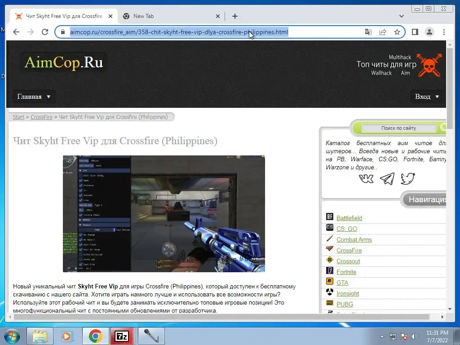Image resolution: width=460 pixels, height=345 pixels.
Task: Open the media player taskbar icon
Action: click(67, 336)
